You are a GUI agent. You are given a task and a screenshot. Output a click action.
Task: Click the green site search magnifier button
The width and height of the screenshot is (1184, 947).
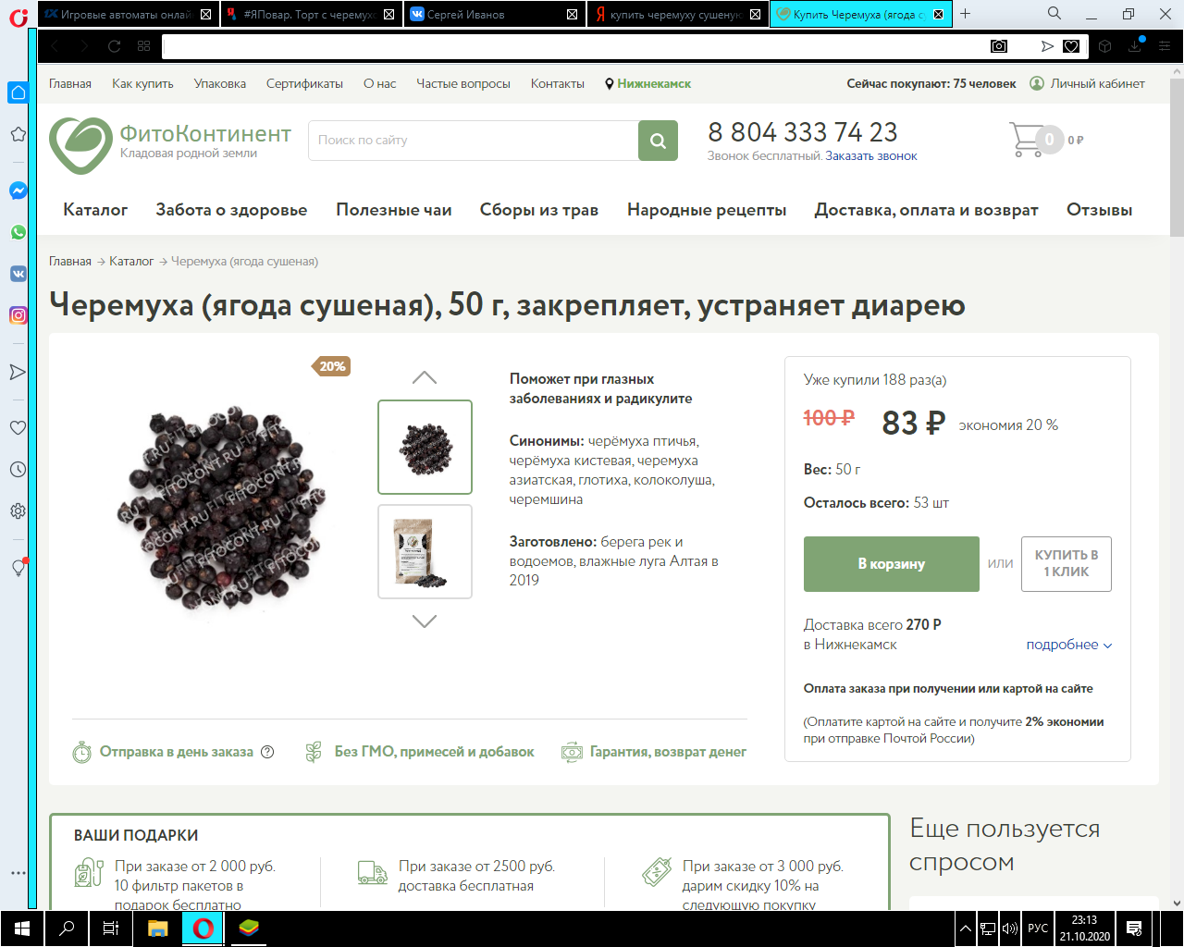(x=658, y=141)
